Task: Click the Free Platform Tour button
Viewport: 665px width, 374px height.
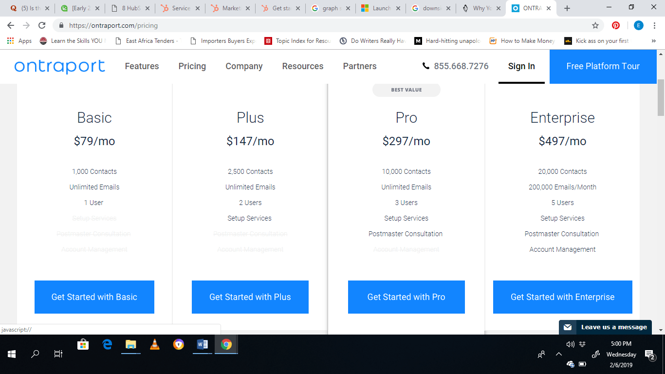Action: (x=603, y=66)
